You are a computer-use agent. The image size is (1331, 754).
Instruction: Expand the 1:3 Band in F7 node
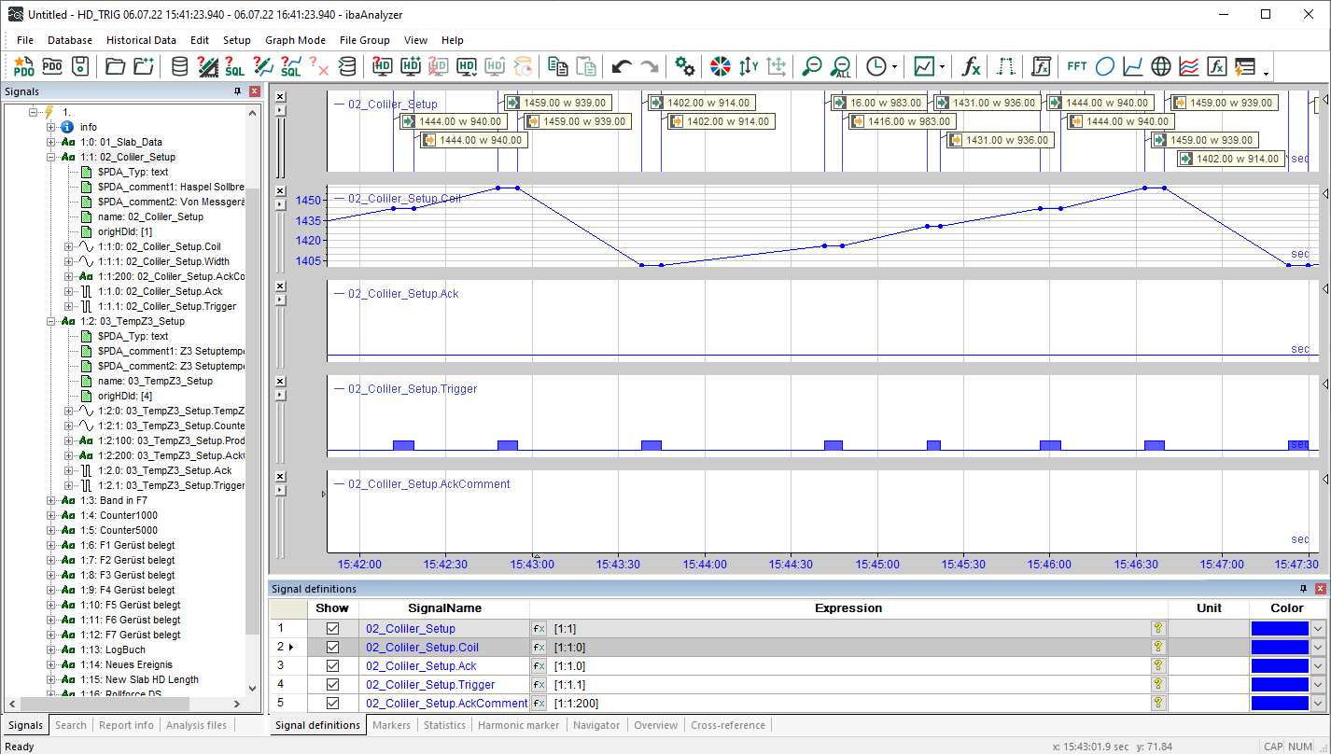click(x=51, y=501)
